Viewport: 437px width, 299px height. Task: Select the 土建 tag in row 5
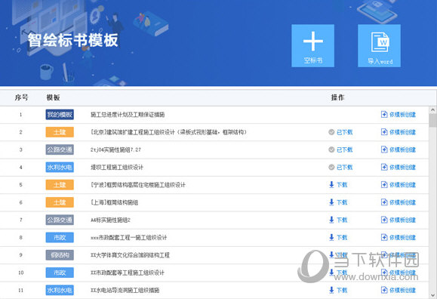click(60, 185)
